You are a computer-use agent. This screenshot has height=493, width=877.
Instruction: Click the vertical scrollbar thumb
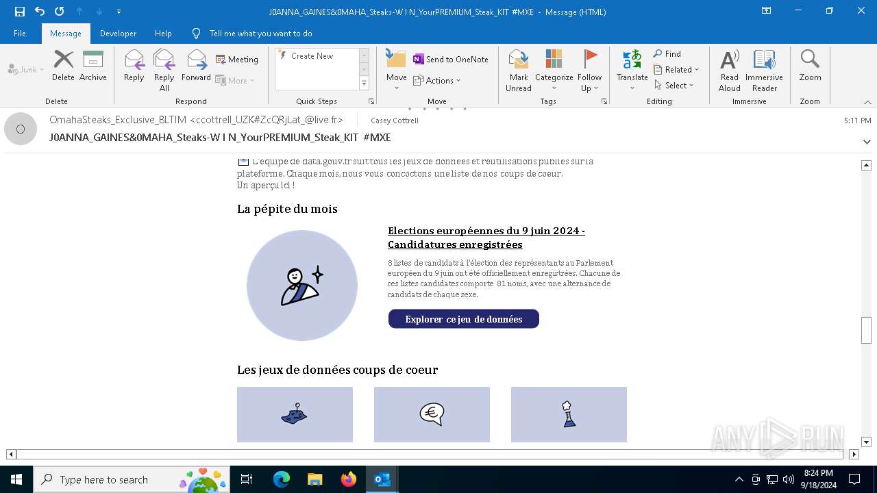tap(866, 331)
